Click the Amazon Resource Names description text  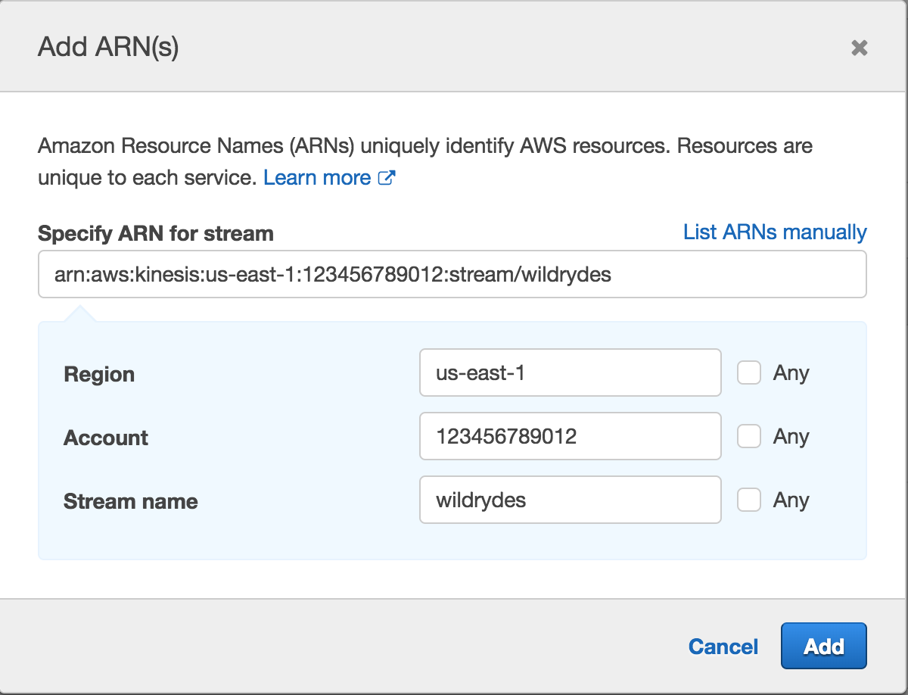point(424,145)
